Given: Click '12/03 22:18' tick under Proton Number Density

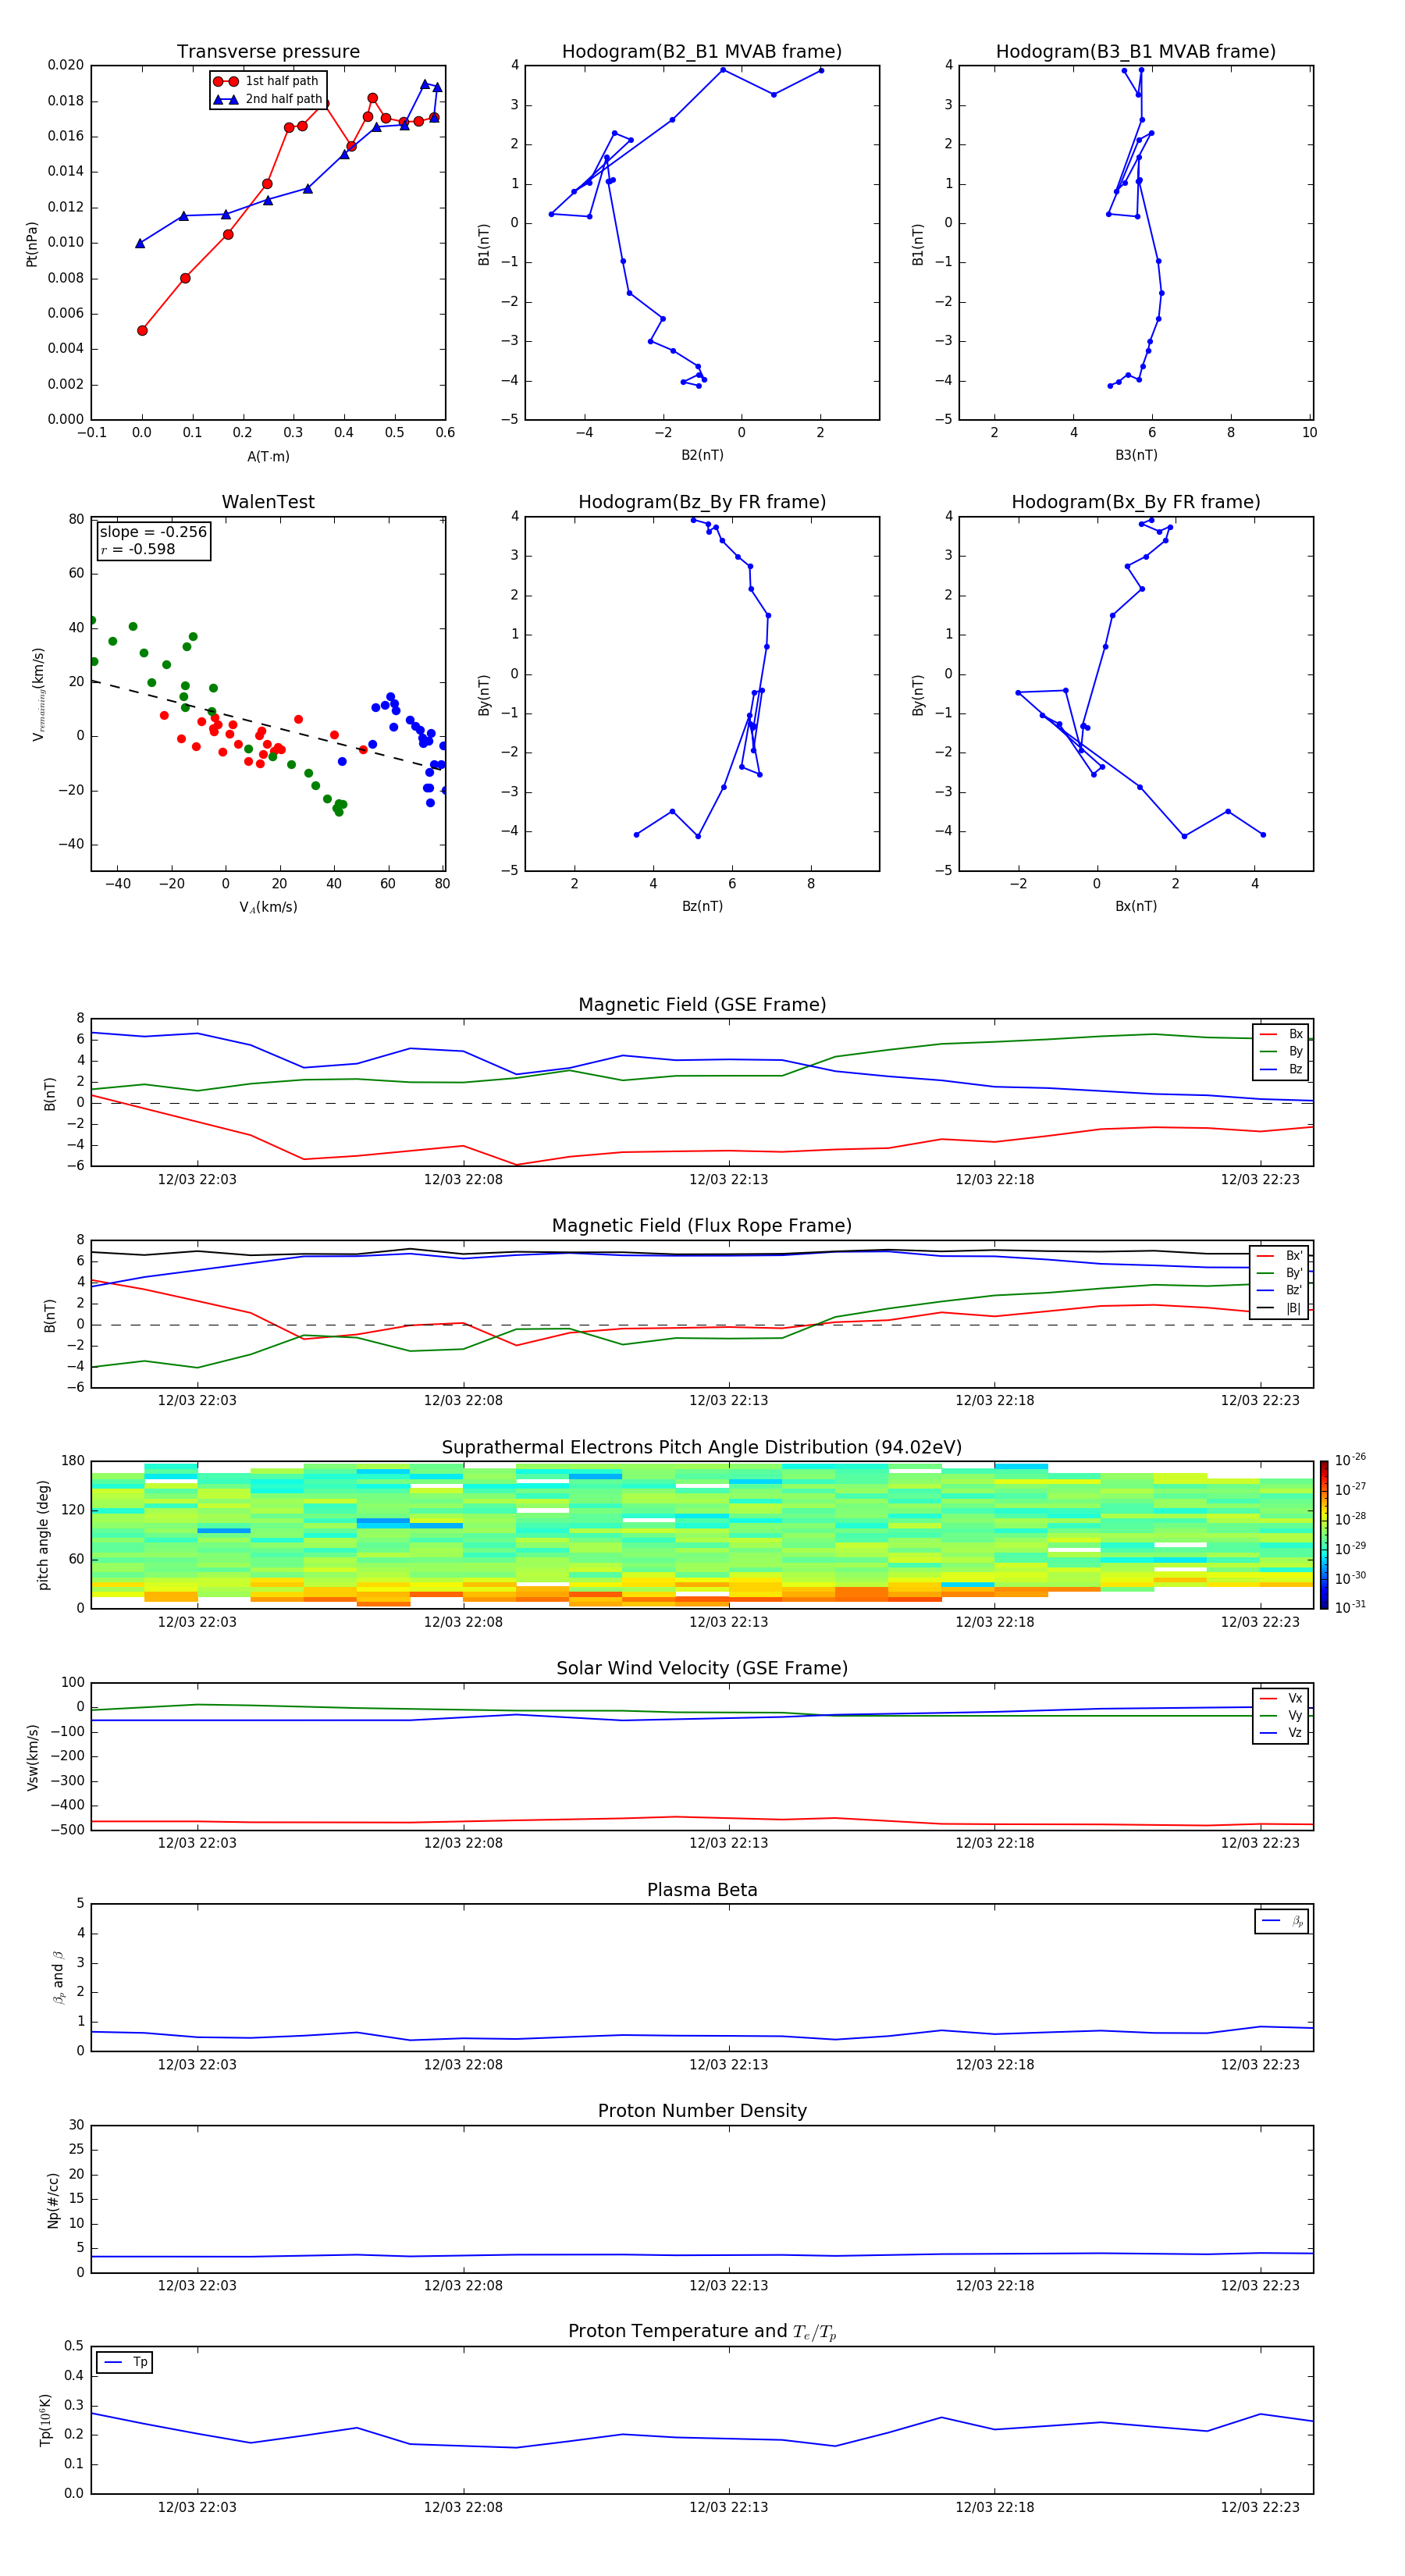Looking at the screenshot, I should tap(995, 2285).
